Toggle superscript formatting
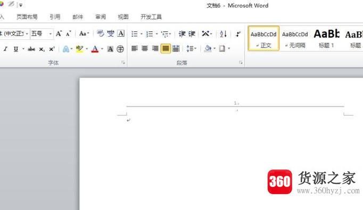Screen dimensions: 363x210 52,49
